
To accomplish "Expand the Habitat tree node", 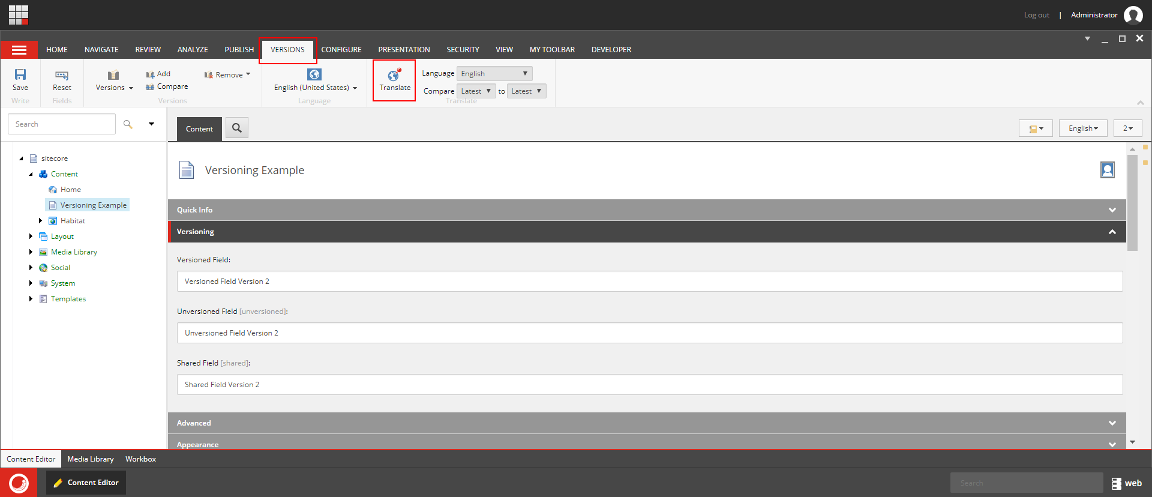I will point(40,221).
